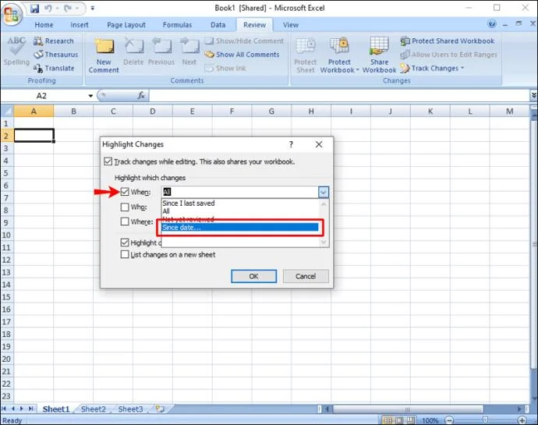Open the Office button menu
Image resolution: width=538 pixels, height=425 pixels.
click(12, 14)
